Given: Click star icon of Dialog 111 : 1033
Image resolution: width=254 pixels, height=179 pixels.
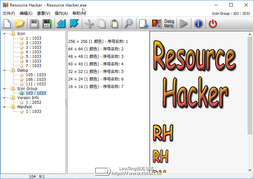Looking at the screenshot, I should tap(22, 84).
